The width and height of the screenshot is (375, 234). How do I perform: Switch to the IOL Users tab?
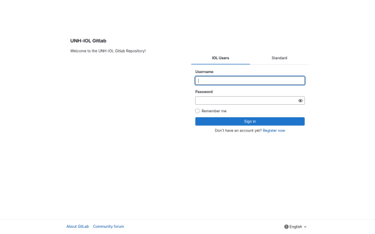[x=220, y=58]
